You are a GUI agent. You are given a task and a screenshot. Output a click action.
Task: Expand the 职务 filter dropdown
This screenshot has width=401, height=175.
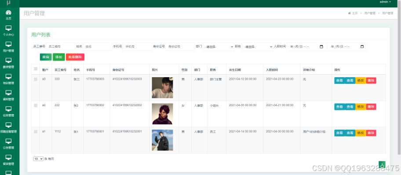coord(257,46)
